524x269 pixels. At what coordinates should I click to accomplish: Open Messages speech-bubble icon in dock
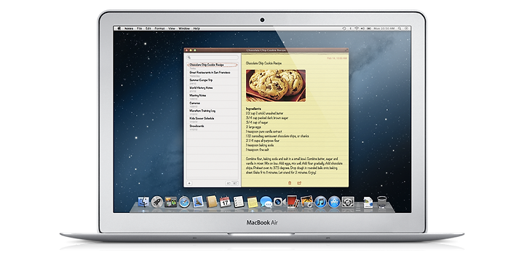point(266,202)
